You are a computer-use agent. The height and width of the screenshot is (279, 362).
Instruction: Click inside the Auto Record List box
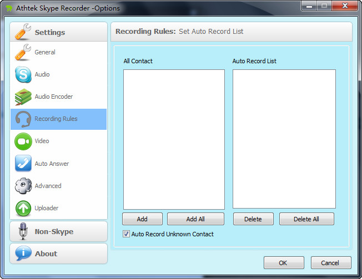[284, 139]
